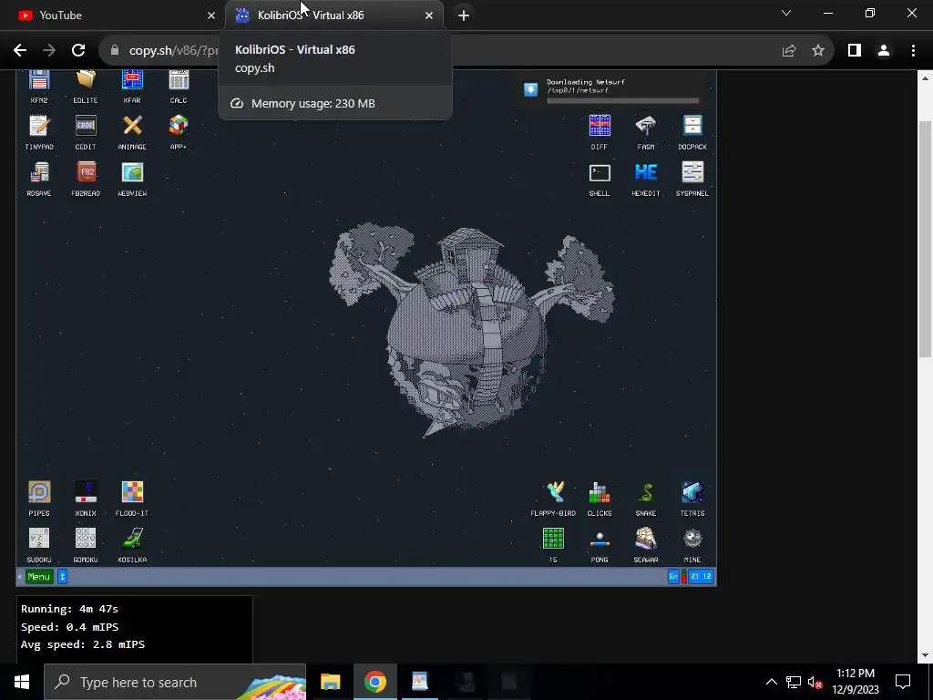Open the FB2READ book reader icon

point(86,179)
